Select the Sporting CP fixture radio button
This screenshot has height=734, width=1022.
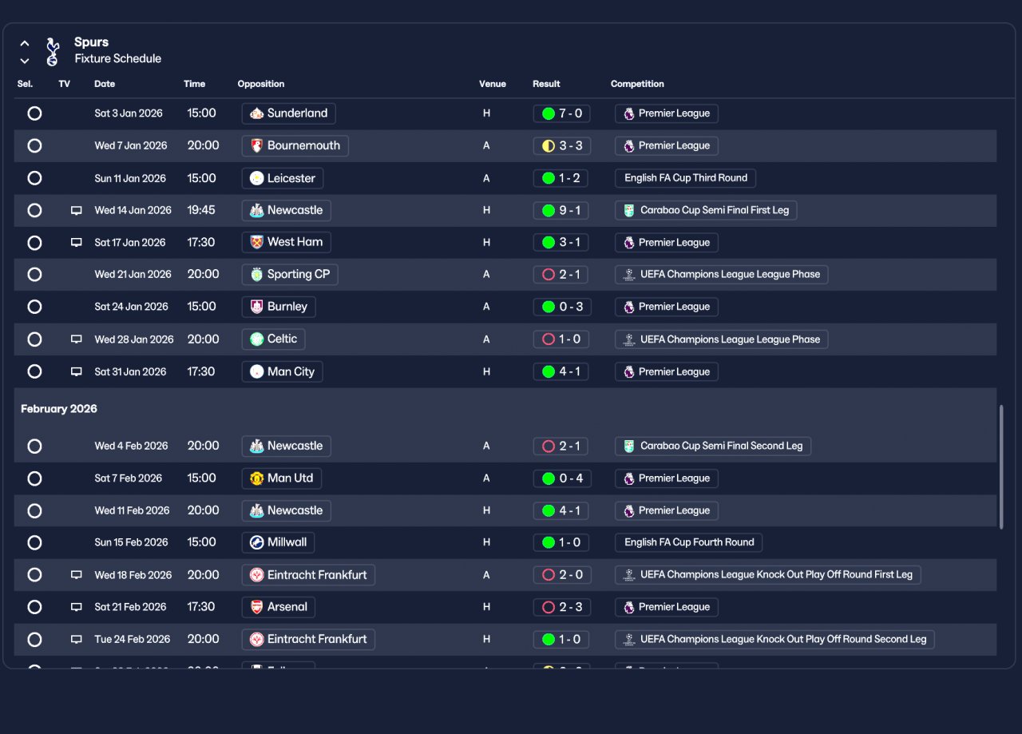(34, 275)
